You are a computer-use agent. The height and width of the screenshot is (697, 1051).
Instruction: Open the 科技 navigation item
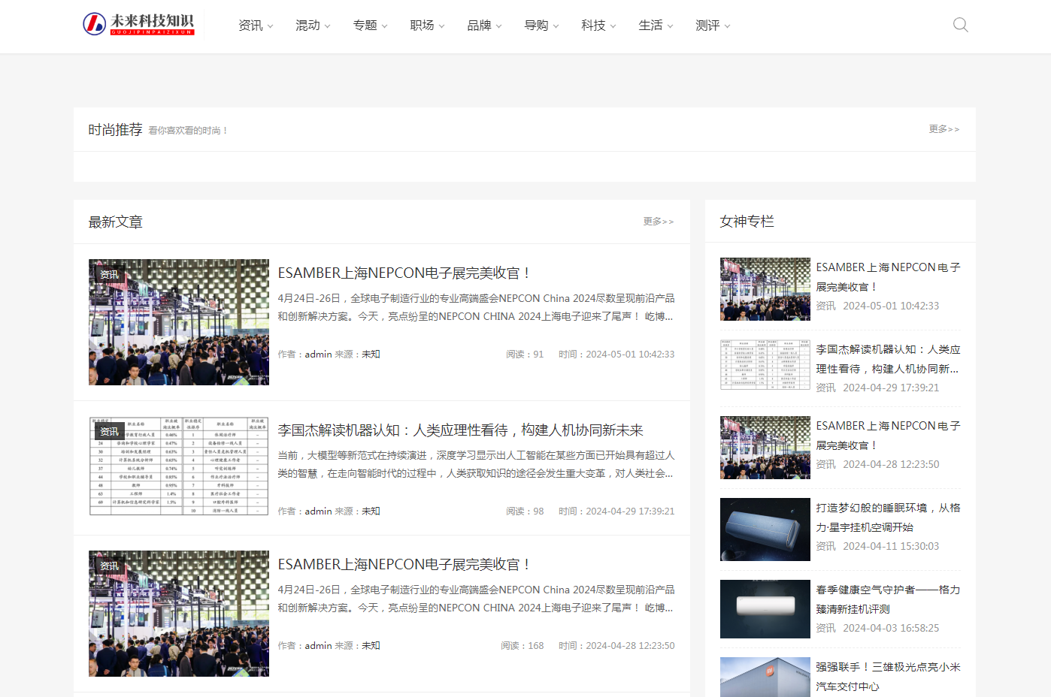(x=593, y=26)
